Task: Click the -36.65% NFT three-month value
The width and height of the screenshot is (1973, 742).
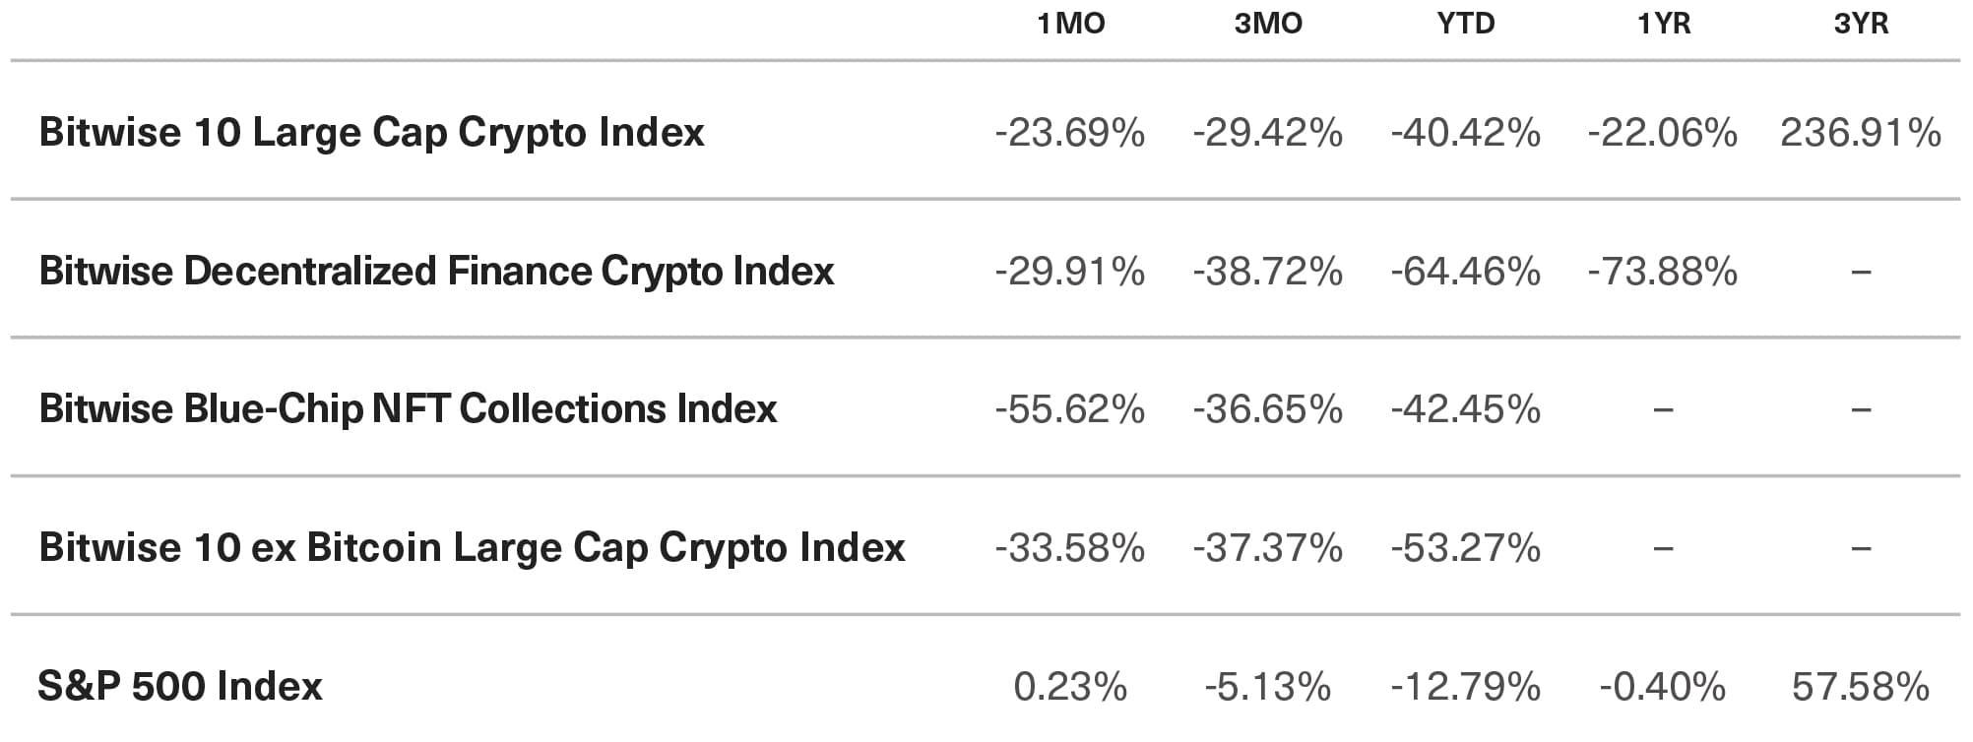Action: (1268, 409)
